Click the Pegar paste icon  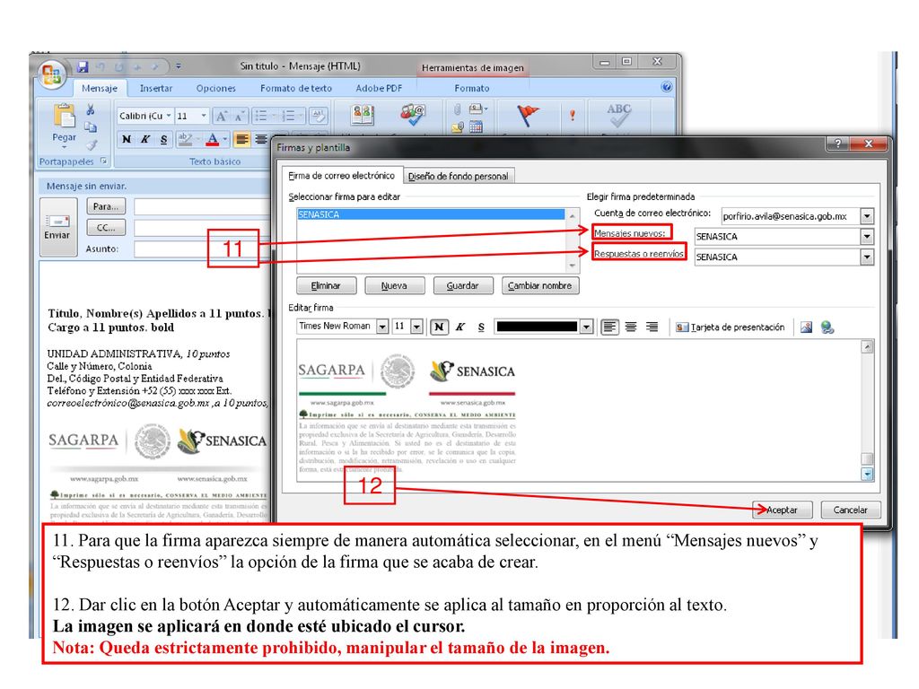click(x=64, y=116)
